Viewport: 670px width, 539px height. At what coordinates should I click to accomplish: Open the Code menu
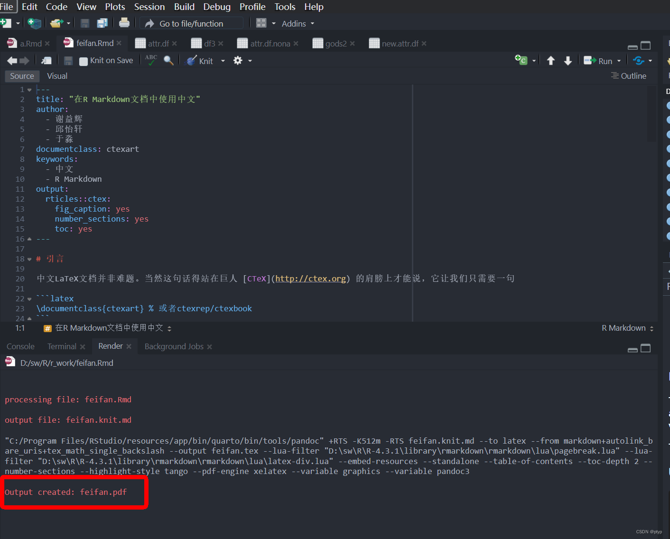click(56, 7)
